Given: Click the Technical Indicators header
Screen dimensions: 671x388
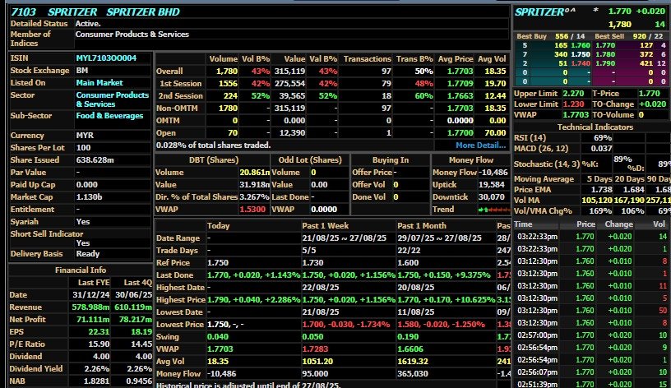Looking at the screenshot, I should [595, 127].
